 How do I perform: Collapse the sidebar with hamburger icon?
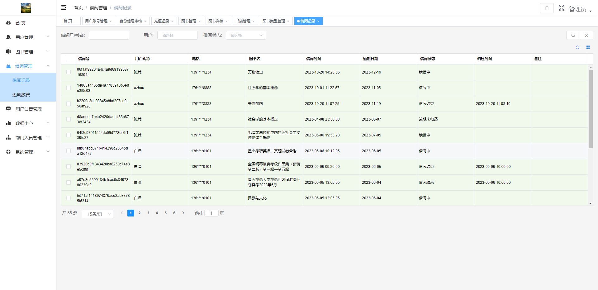(64, 8)
